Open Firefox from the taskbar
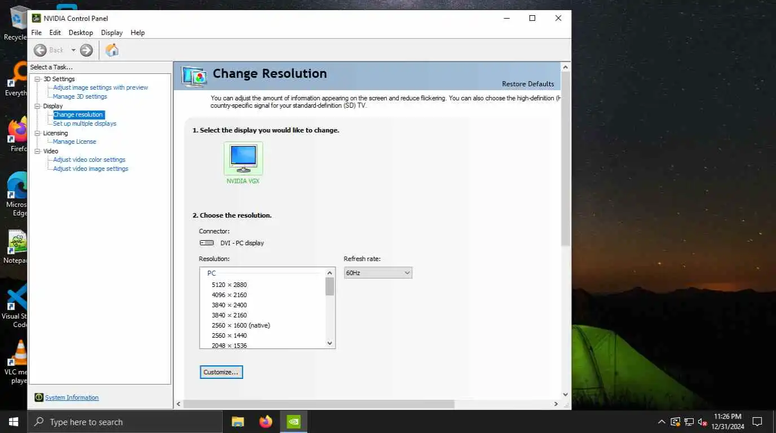Viewport: 776px width, 433px height. point(266,422)
